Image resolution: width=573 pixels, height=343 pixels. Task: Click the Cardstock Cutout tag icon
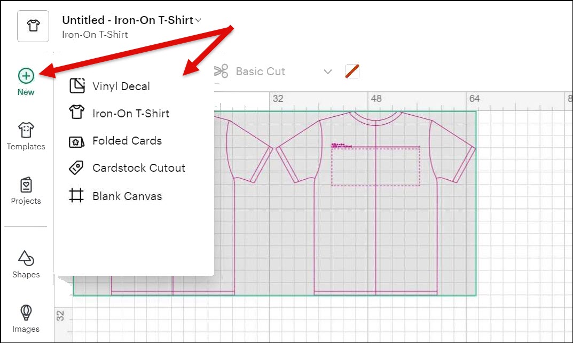pos(77,168)
